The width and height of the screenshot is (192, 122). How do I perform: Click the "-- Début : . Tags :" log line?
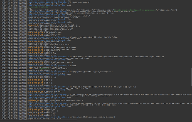[x=102, y=10]
